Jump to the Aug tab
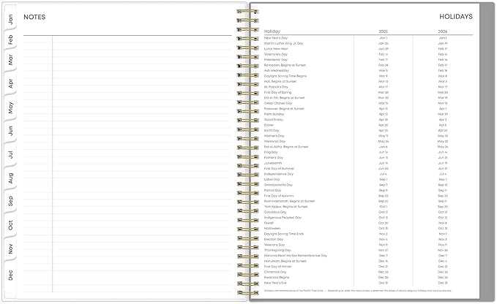This screenshot has height=304, width=497. coord(10,178)
